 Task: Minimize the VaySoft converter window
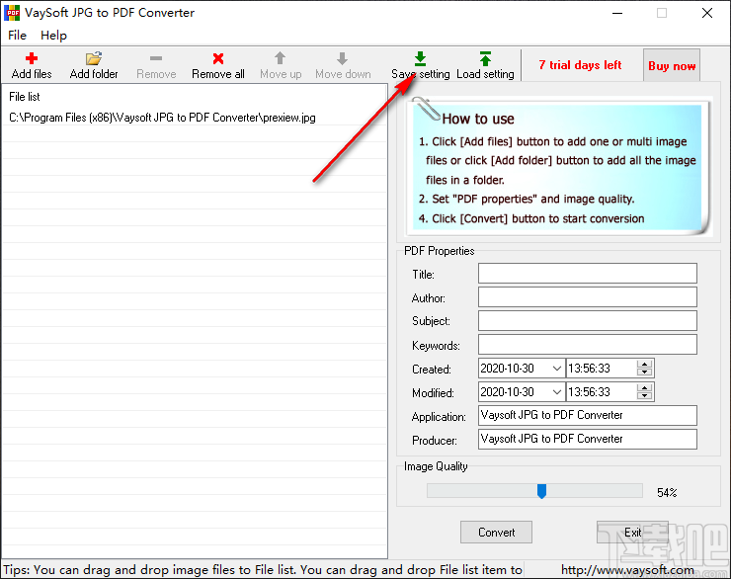pyautogui.click(x=617, y=13)
